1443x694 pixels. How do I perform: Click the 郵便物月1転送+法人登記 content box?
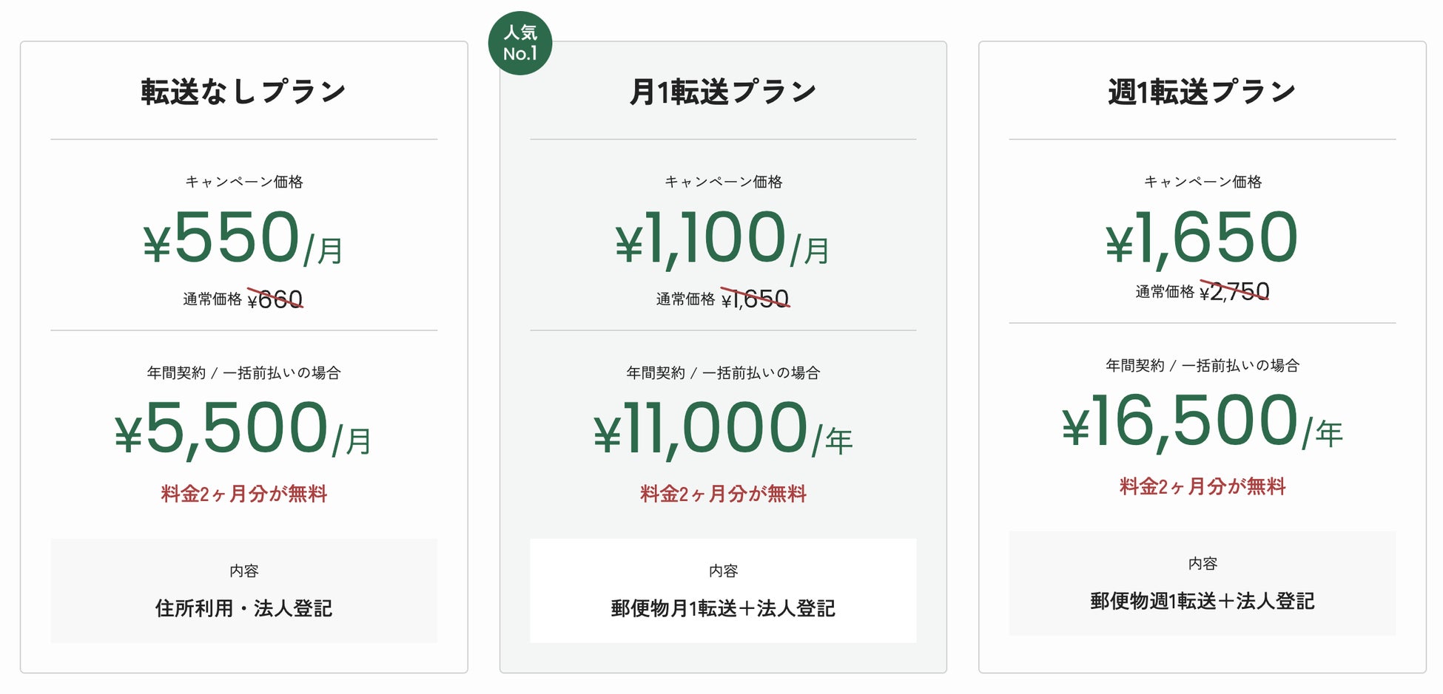[x=723, y=591]
